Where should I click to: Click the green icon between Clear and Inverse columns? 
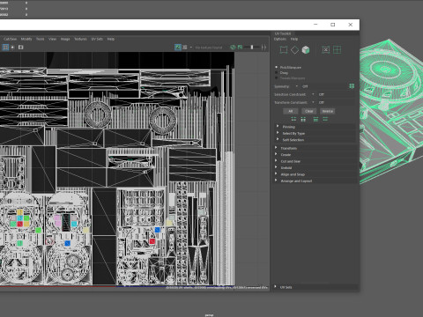[315, 119]
